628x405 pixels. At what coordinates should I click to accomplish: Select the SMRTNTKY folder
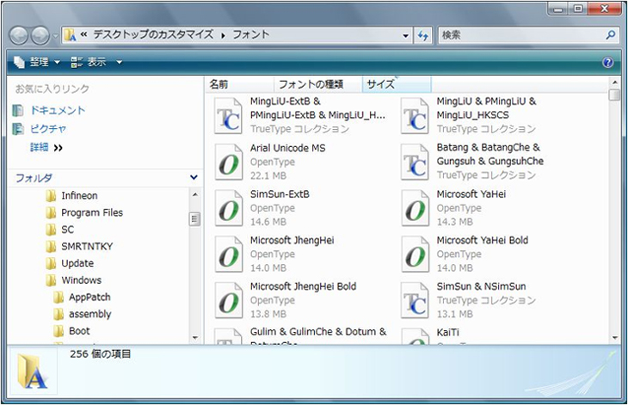87,246
